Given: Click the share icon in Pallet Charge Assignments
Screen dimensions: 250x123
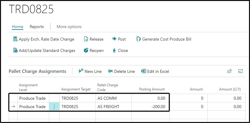Looking at the screenshot, I should pos(229,71).
